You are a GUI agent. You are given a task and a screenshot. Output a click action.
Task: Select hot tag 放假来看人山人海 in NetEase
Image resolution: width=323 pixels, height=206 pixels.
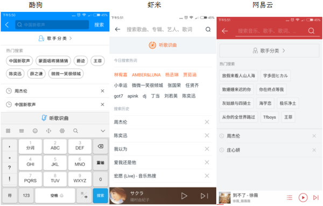pos(238,76)
